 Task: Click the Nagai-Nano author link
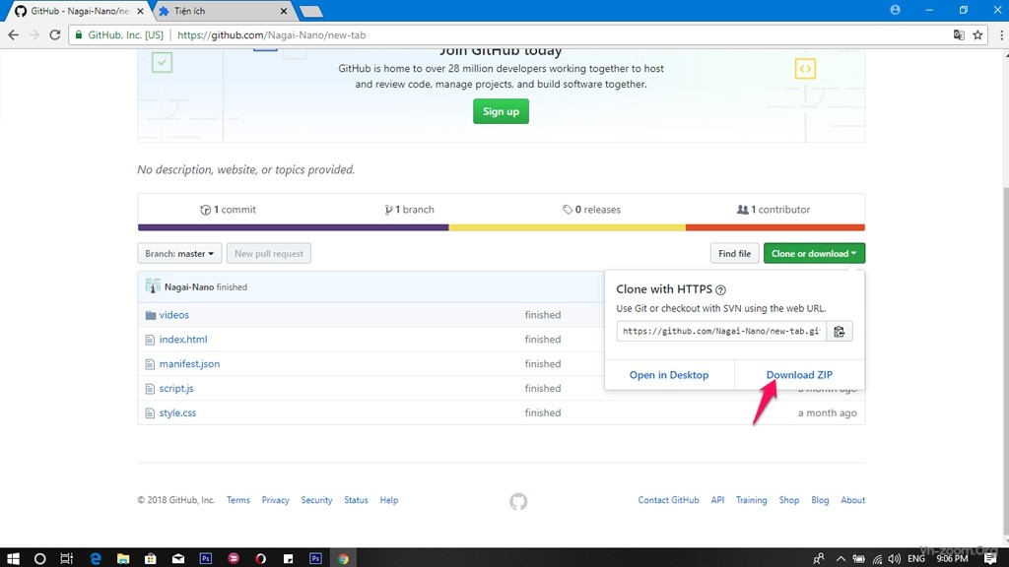coord(189,286)
